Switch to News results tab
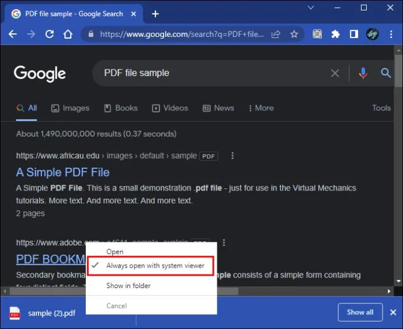Viewport: 403px width, 329px height. (218, 108)
